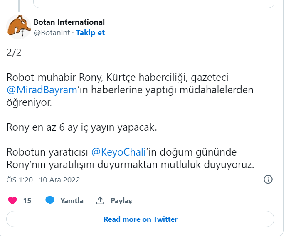Click the line 'Rony en az 6 ay iç yayın yapacak'
The height and width of the screenshot is (236, 286).
(82, 127)
